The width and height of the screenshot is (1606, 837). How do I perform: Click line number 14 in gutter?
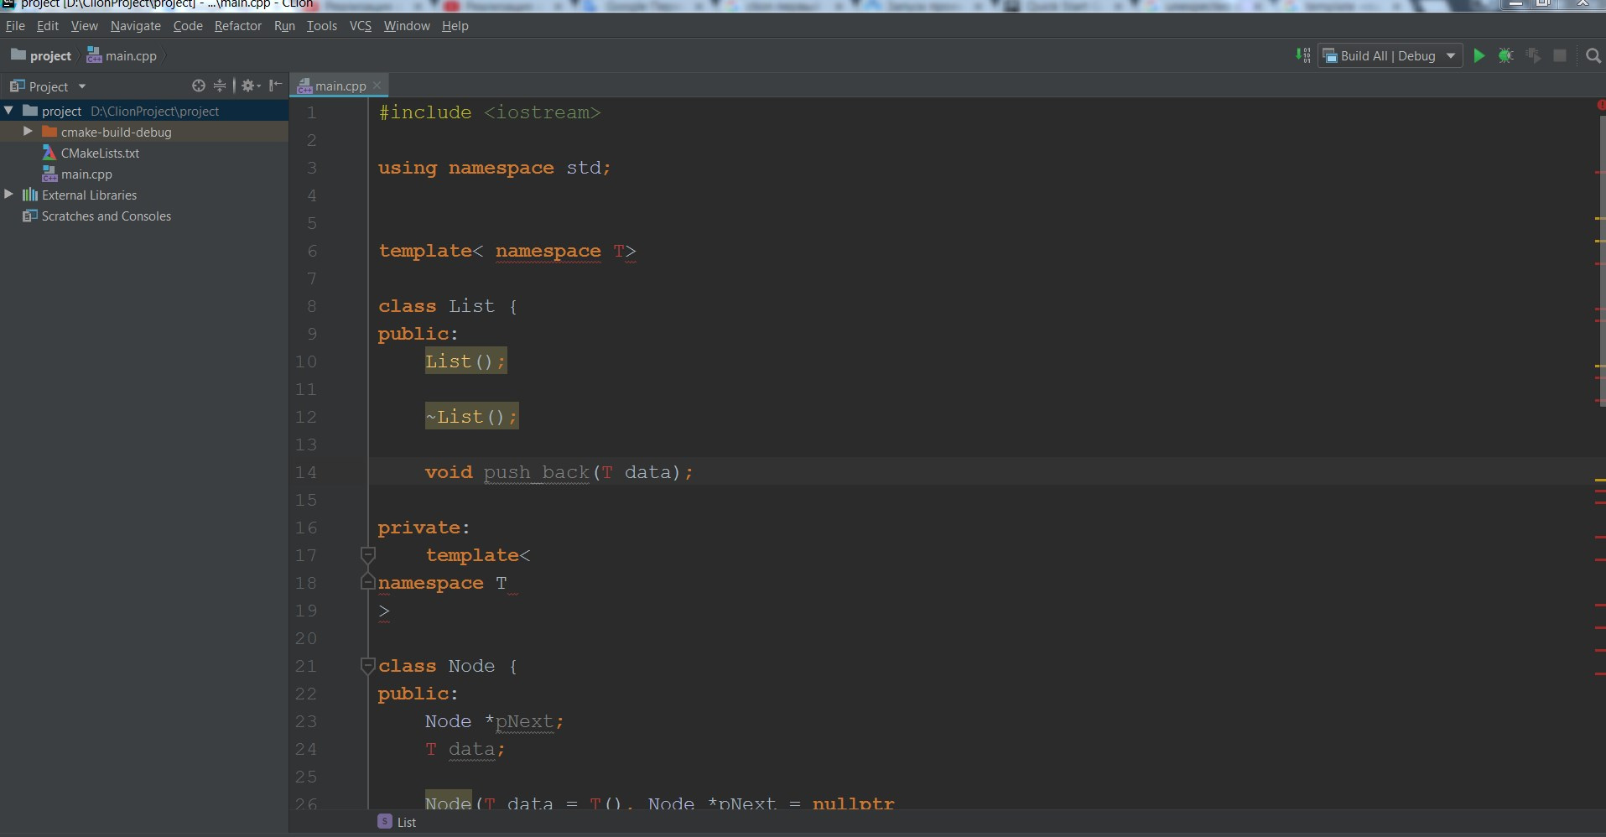pos(305,472)
